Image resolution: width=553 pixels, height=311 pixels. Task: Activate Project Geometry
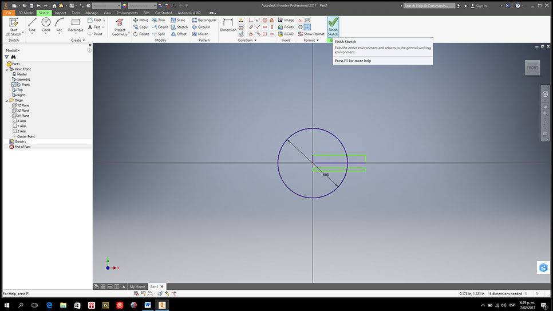(x=120, y=27)
